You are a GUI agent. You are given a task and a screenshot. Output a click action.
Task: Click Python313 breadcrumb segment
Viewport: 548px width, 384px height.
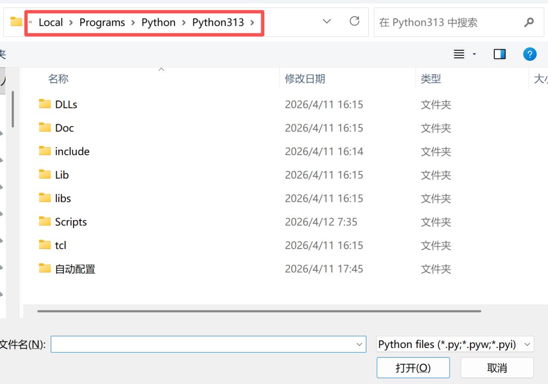tap(218, 22)
